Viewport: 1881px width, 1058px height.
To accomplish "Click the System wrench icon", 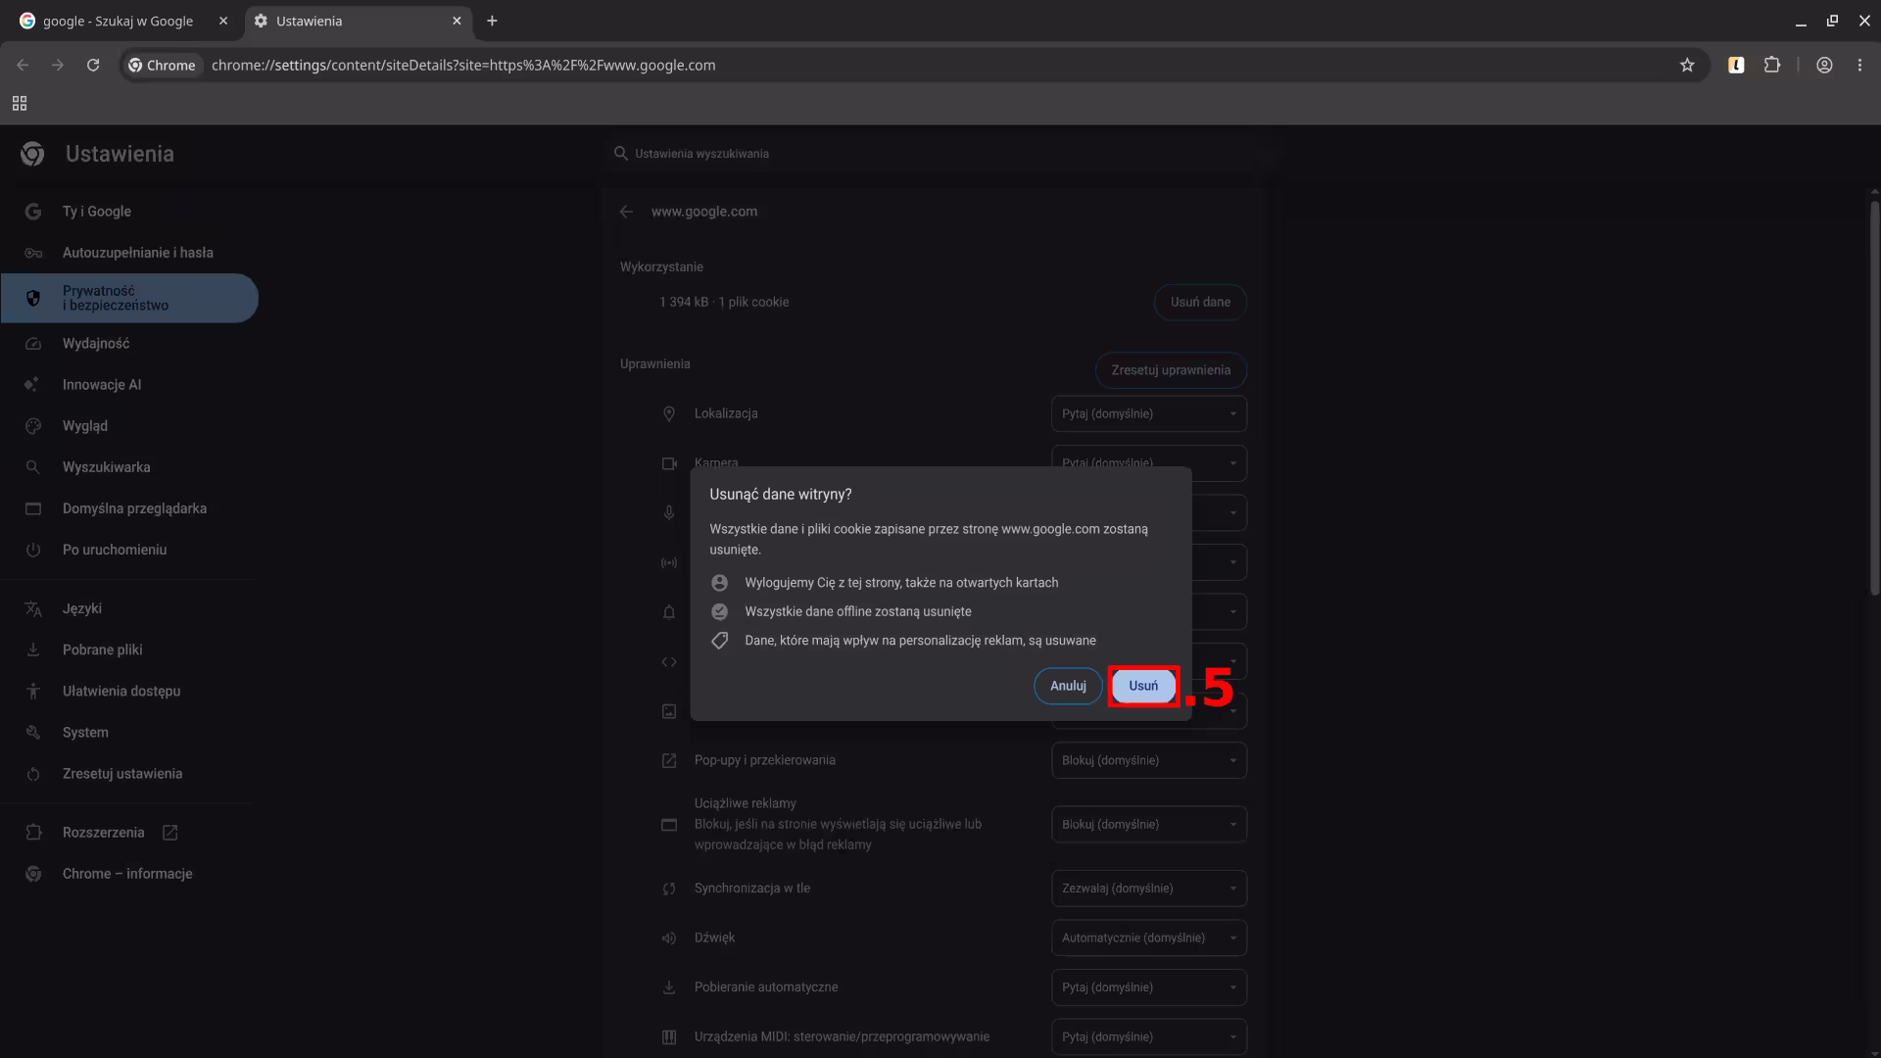I will (32, 733).
